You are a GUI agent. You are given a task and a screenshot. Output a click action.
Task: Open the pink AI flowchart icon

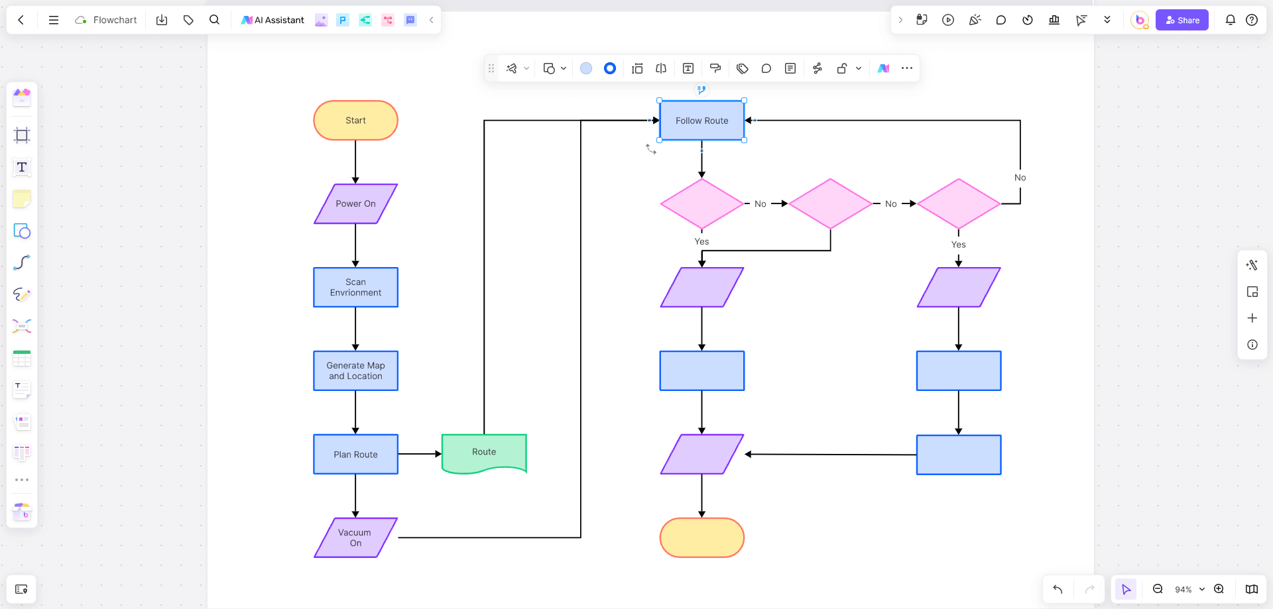pos(388,20)
